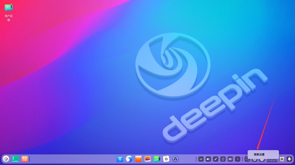The height and width of the screenshot is (165, 295).
Task: Expand the tray with the arrow button
Action: [238, 159]
